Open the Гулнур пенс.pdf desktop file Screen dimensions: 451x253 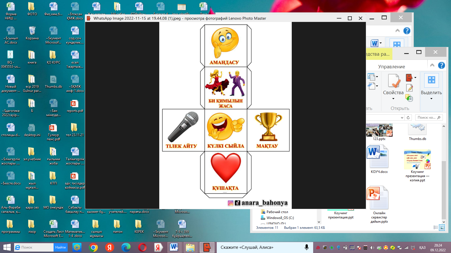pos(53,132)
